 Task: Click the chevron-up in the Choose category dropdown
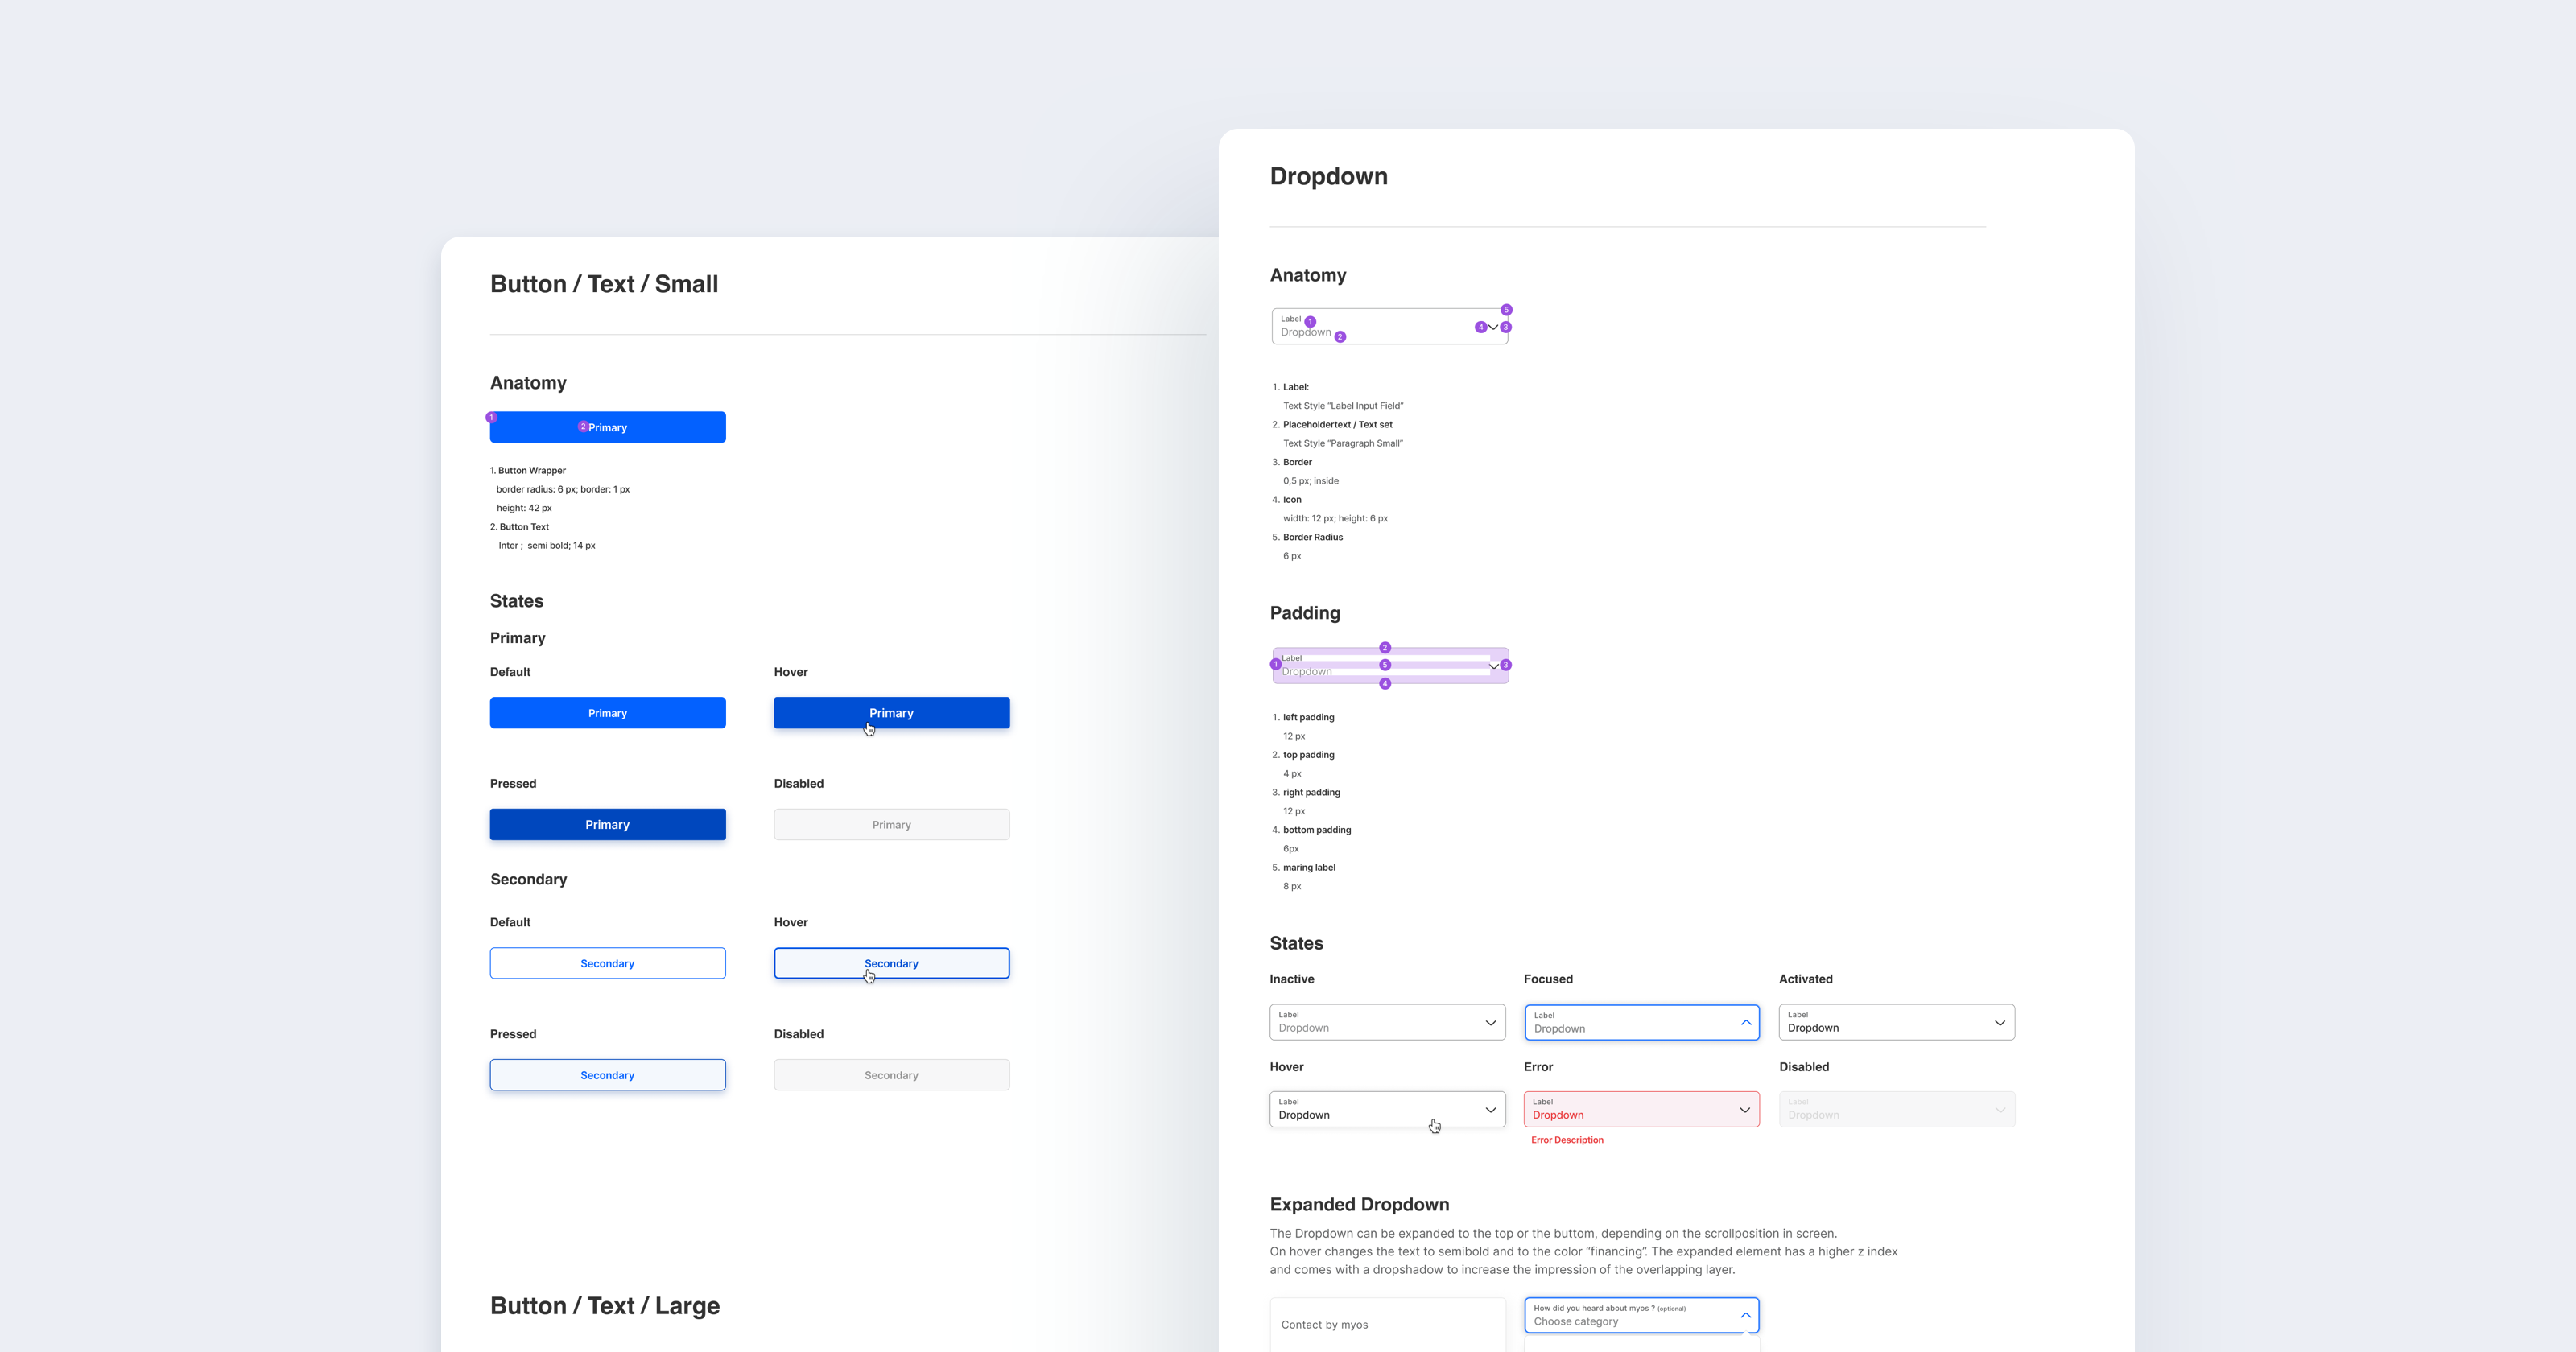click(x=1746, y=1315)
